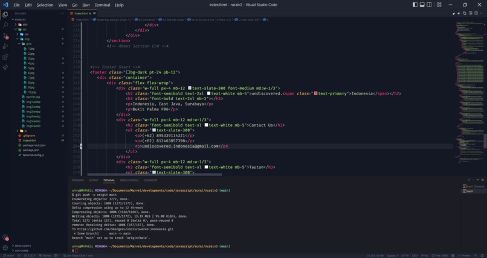487x258 pixels.
Task: Open the Go menu
Action: 74,5
